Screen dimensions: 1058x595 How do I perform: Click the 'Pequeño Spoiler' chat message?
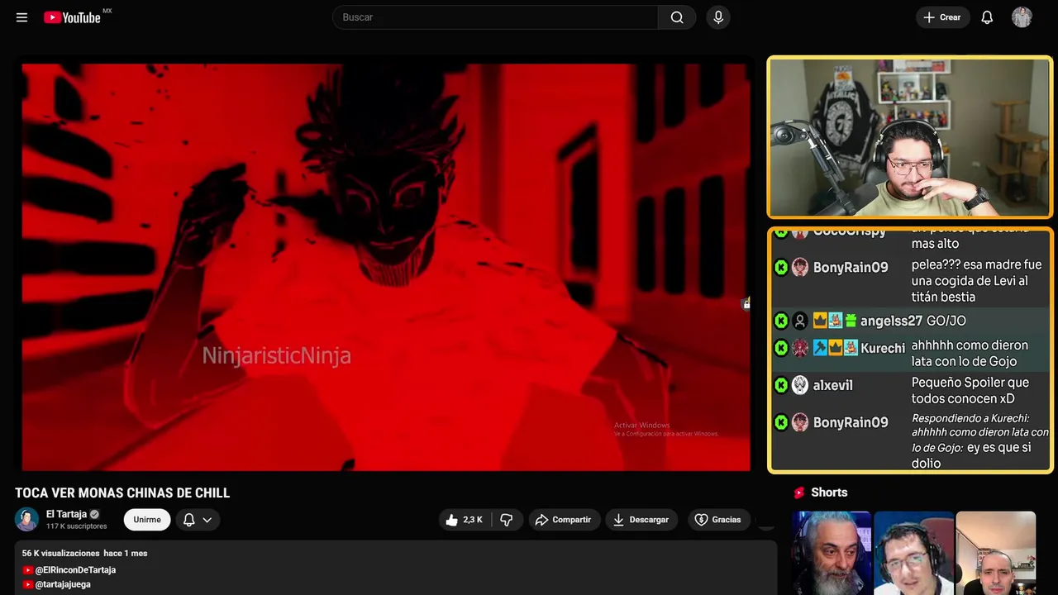click(970, 390)
